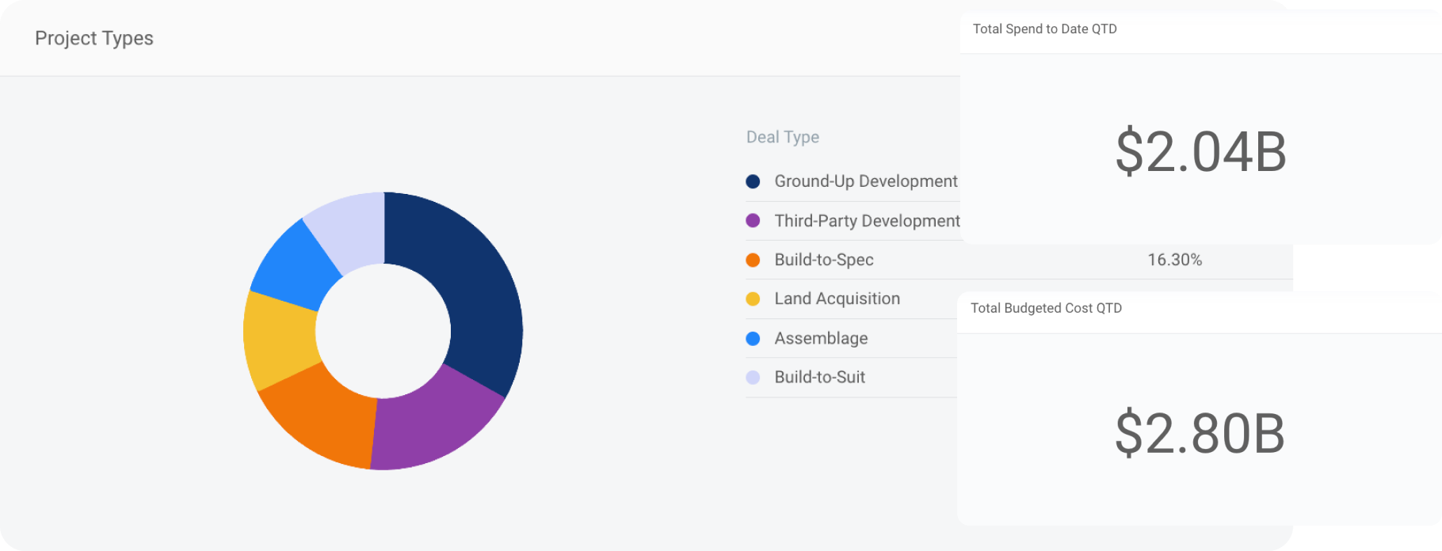Image resolution: width=1442 pixels, height=551 pixels.
Task: Click the Land Acquisition yellow legend dot
Action: tap(753, 298)
